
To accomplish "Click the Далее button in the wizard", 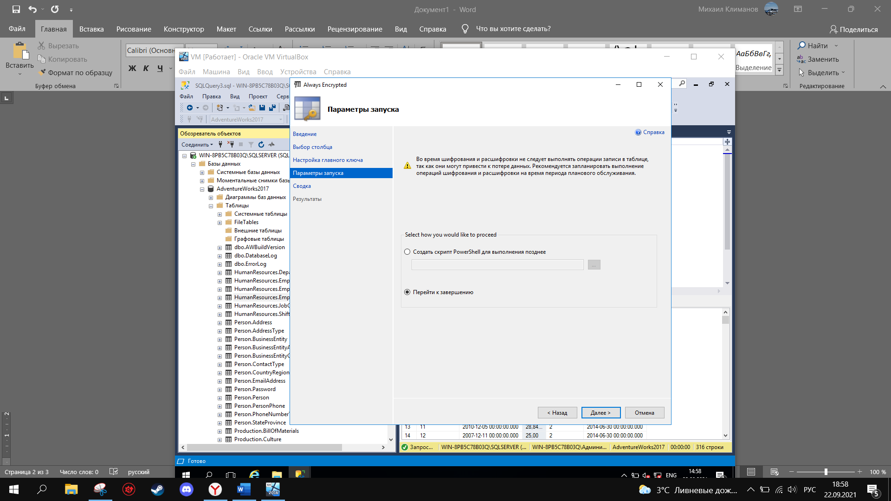I will point(601,412).
